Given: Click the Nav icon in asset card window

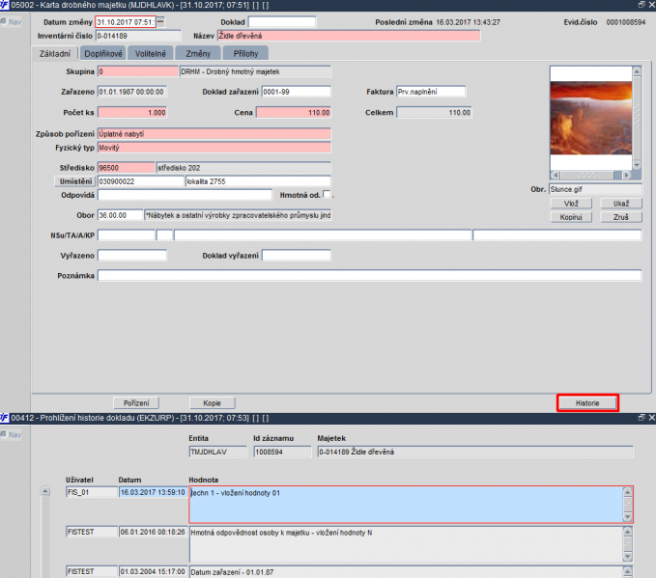Looking at the screenshot, I should tap(11, 22).
